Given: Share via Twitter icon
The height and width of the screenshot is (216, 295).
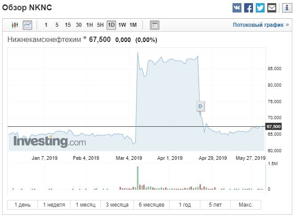Looking at the screenshot, I should tap(260, 8).
